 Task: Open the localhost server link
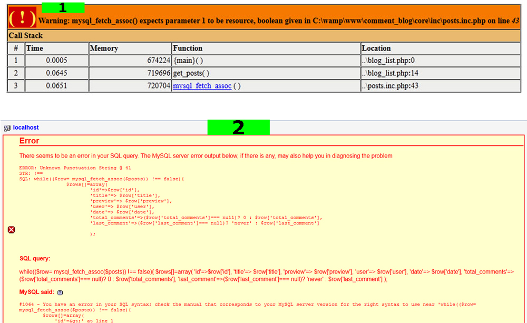pyautogui.click(x=26, y=128)
